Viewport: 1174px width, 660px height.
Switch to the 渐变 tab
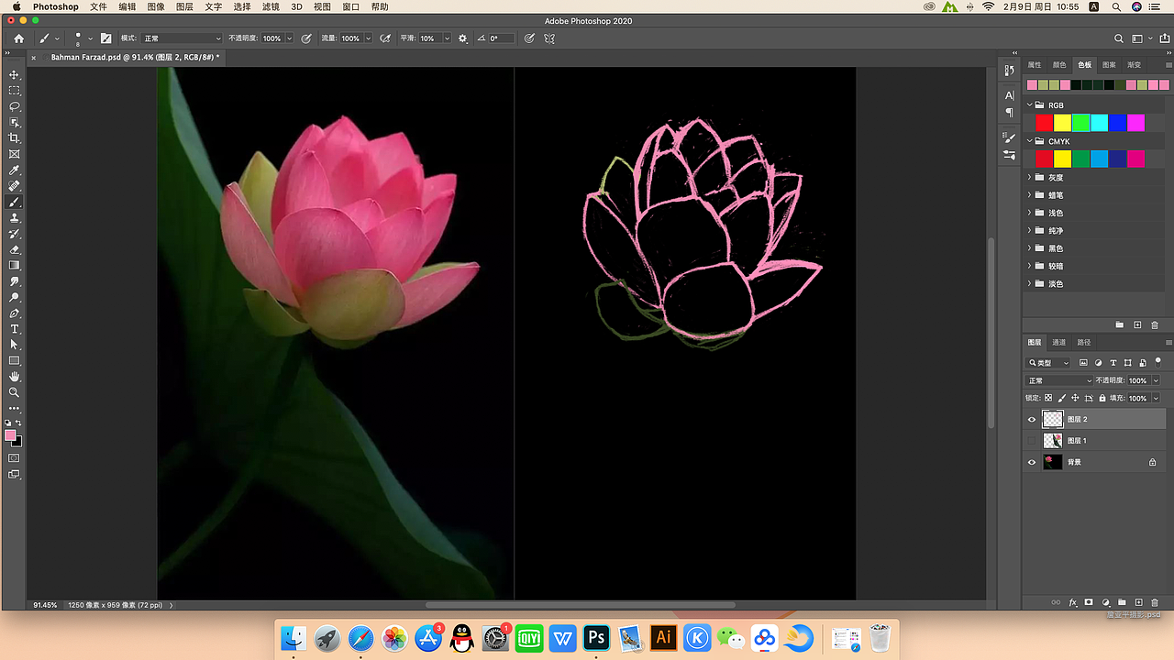click(x=1135, y=65)
